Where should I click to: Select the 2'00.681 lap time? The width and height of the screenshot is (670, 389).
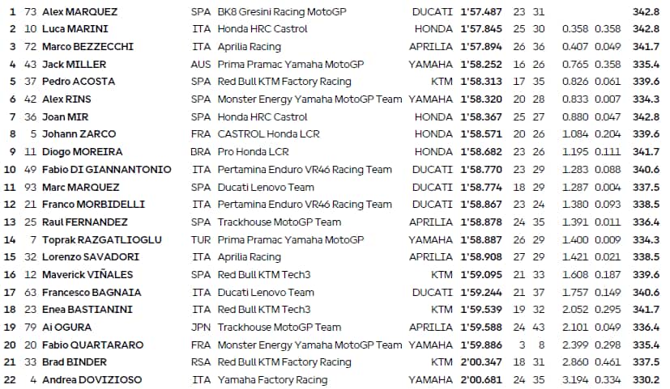coord(480,380)
